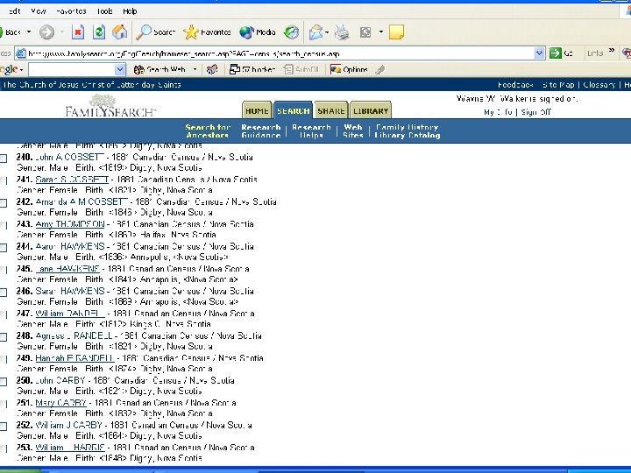Click the Sign Off link

tap(535, 112)
